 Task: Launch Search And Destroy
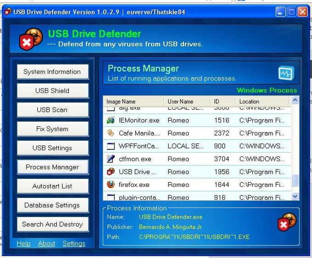tap(53, 225)
